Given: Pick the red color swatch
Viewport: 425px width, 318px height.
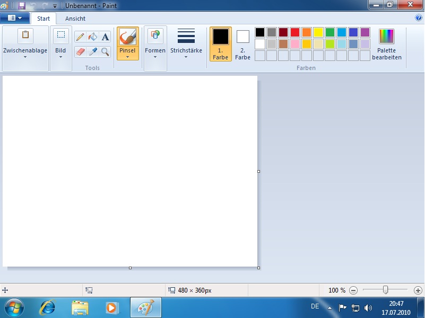Looking at the screenshot, I should pyautogui.click(x=294, y=32).
